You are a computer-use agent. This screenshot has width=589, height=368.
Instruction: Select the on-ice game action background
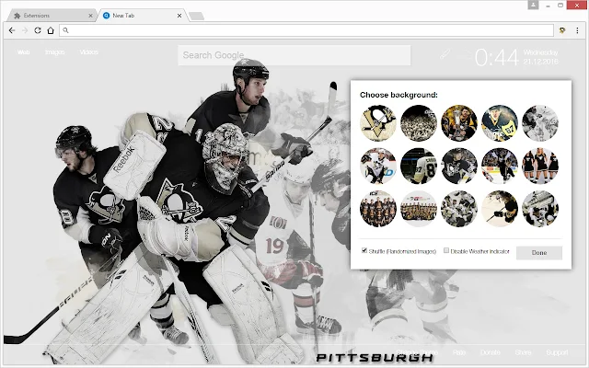pos(500,166)
